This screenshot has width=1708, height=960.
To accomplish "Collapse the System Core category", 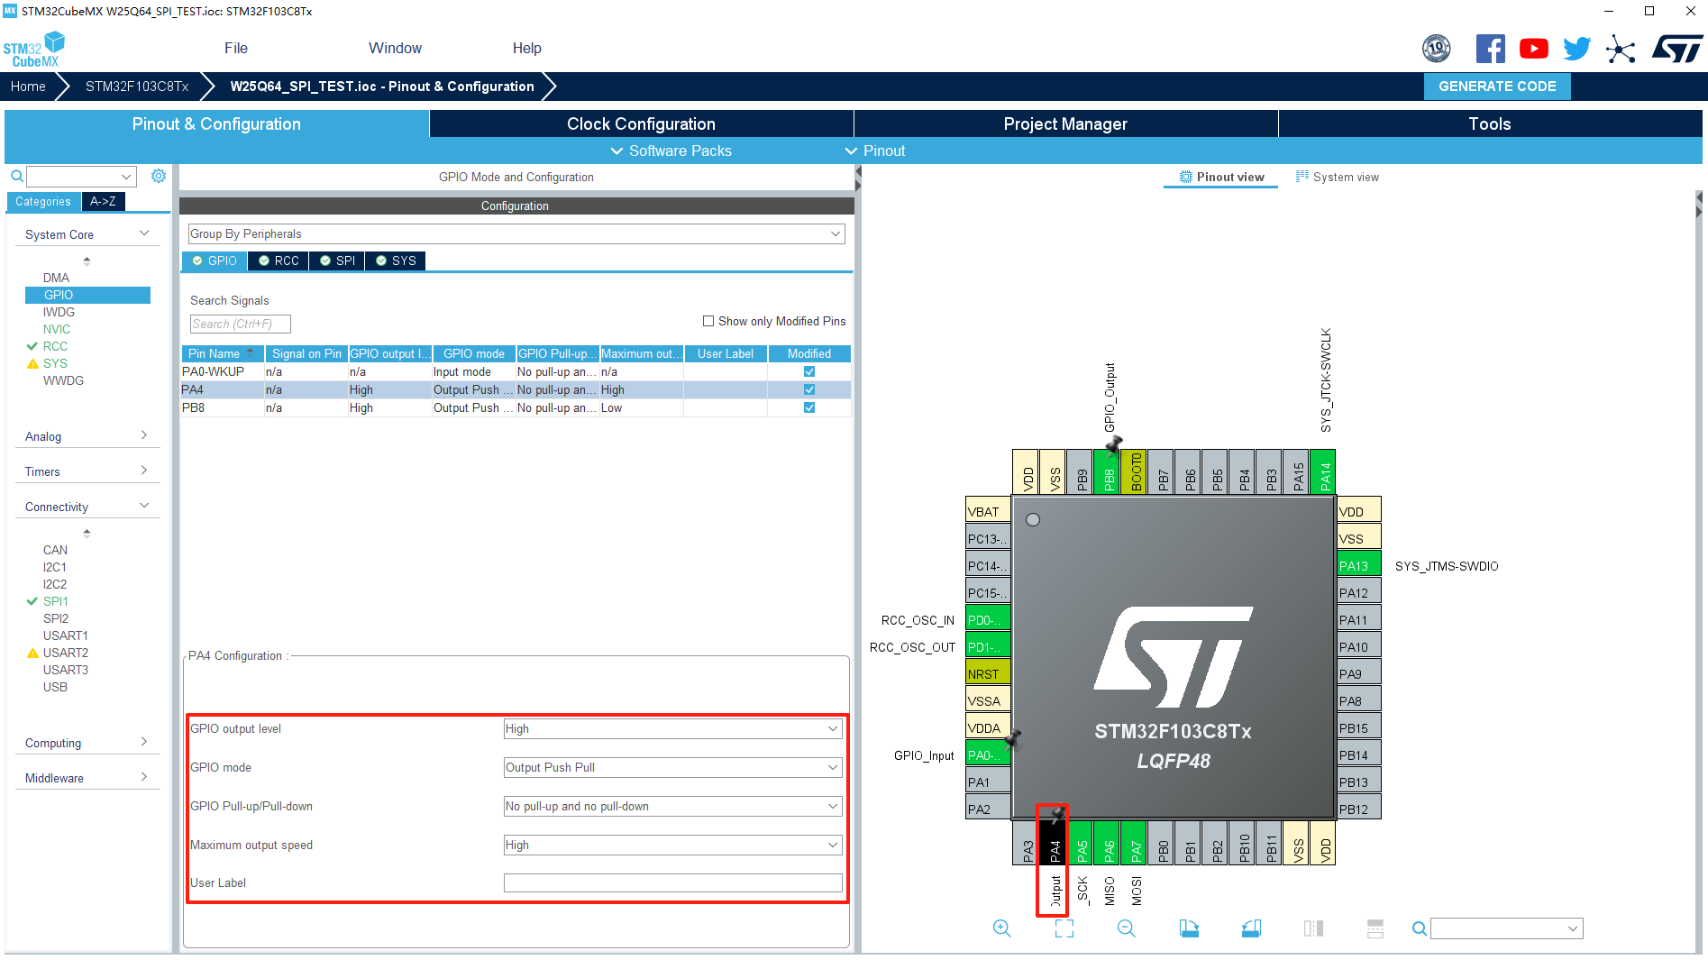I will pyautogui.click(x=87, y=234).
